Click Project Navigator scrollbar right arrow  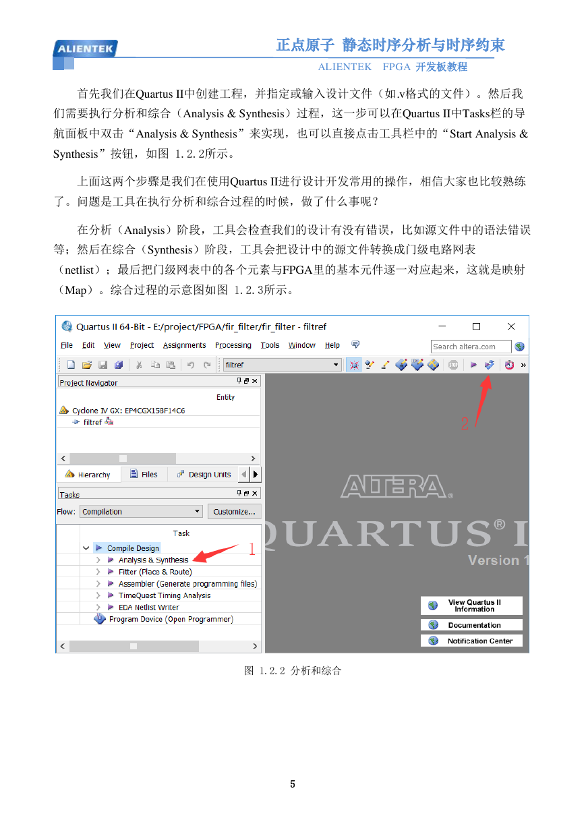254,458
